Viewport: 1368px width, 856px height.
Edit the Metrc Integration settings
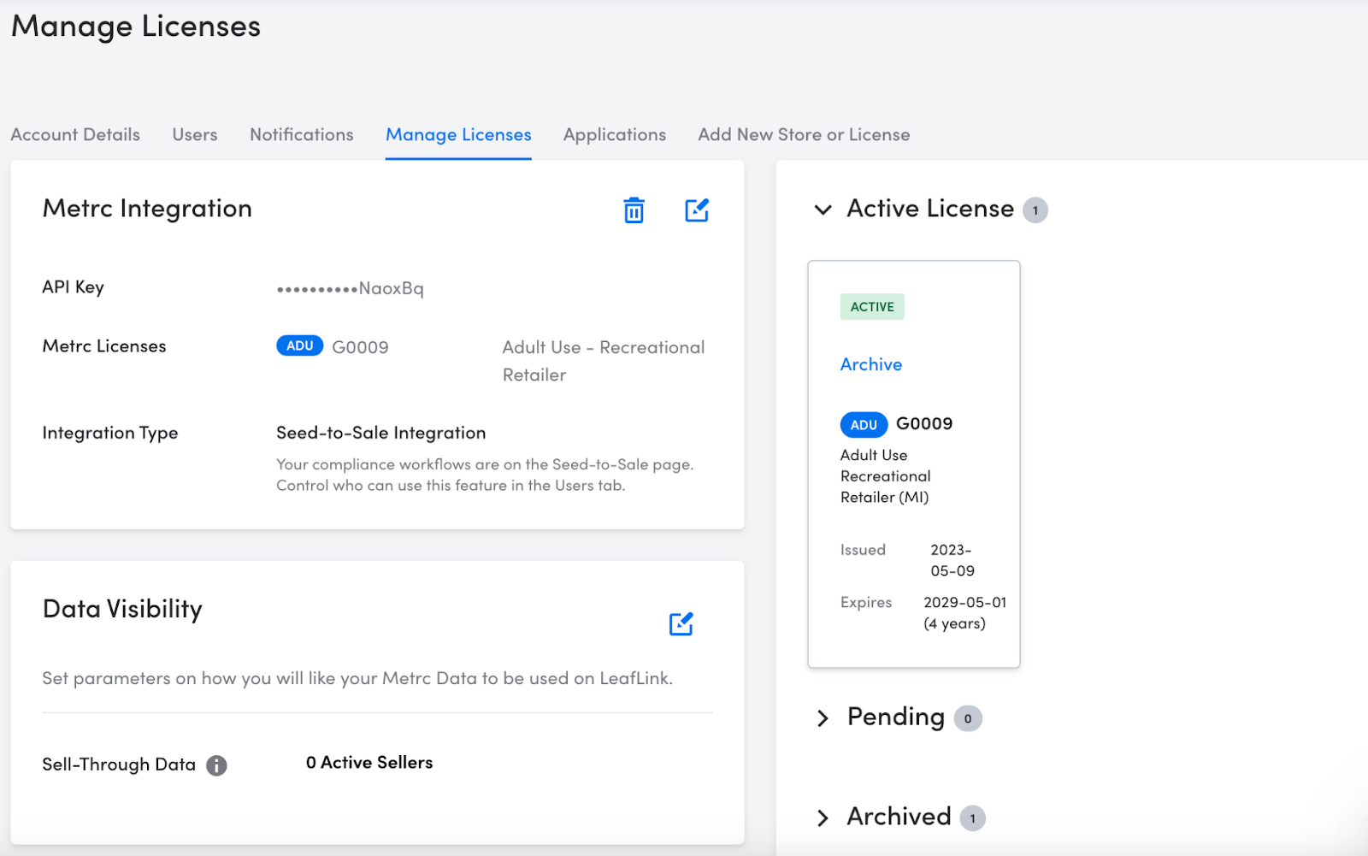tap(697, 210)
